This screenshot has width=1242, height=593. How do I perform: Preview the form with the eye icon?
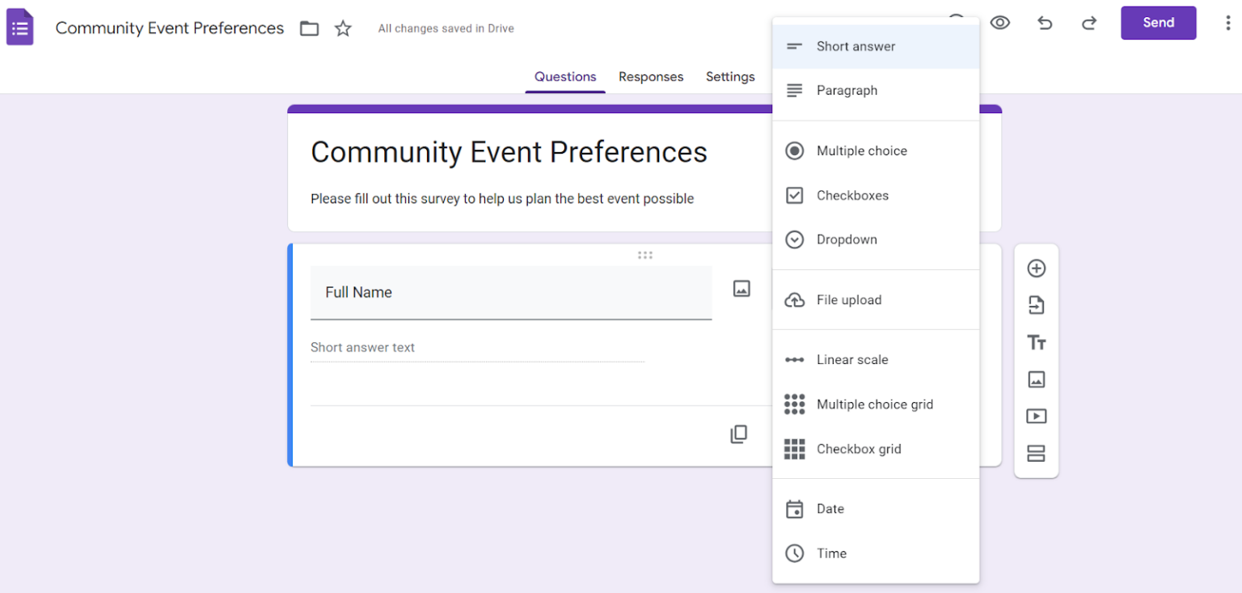click(x=1000, y=23)
